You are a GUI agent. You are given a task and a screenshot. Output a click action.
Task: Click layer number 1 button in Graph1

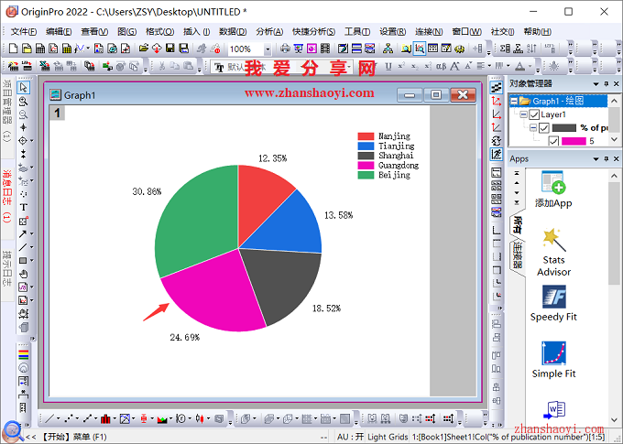coord(57,114)
